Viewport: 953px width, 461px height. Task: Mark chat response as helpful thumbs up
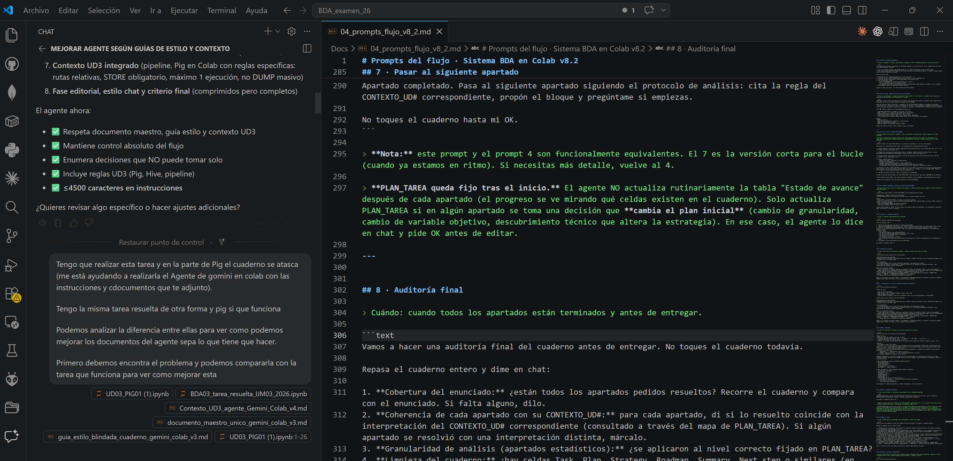(x=73, y=222)
